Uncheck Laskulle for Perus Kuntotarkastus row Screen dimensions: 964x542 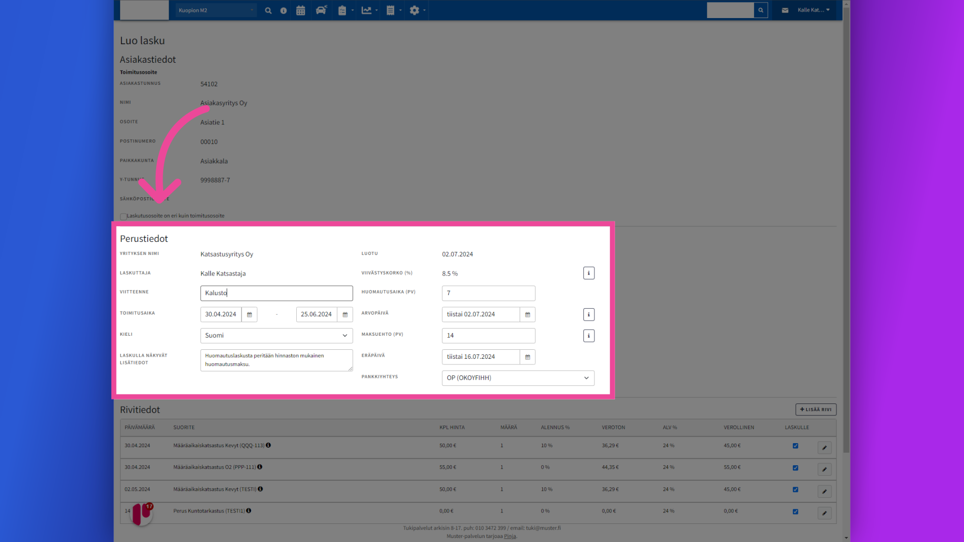[795, 512]
